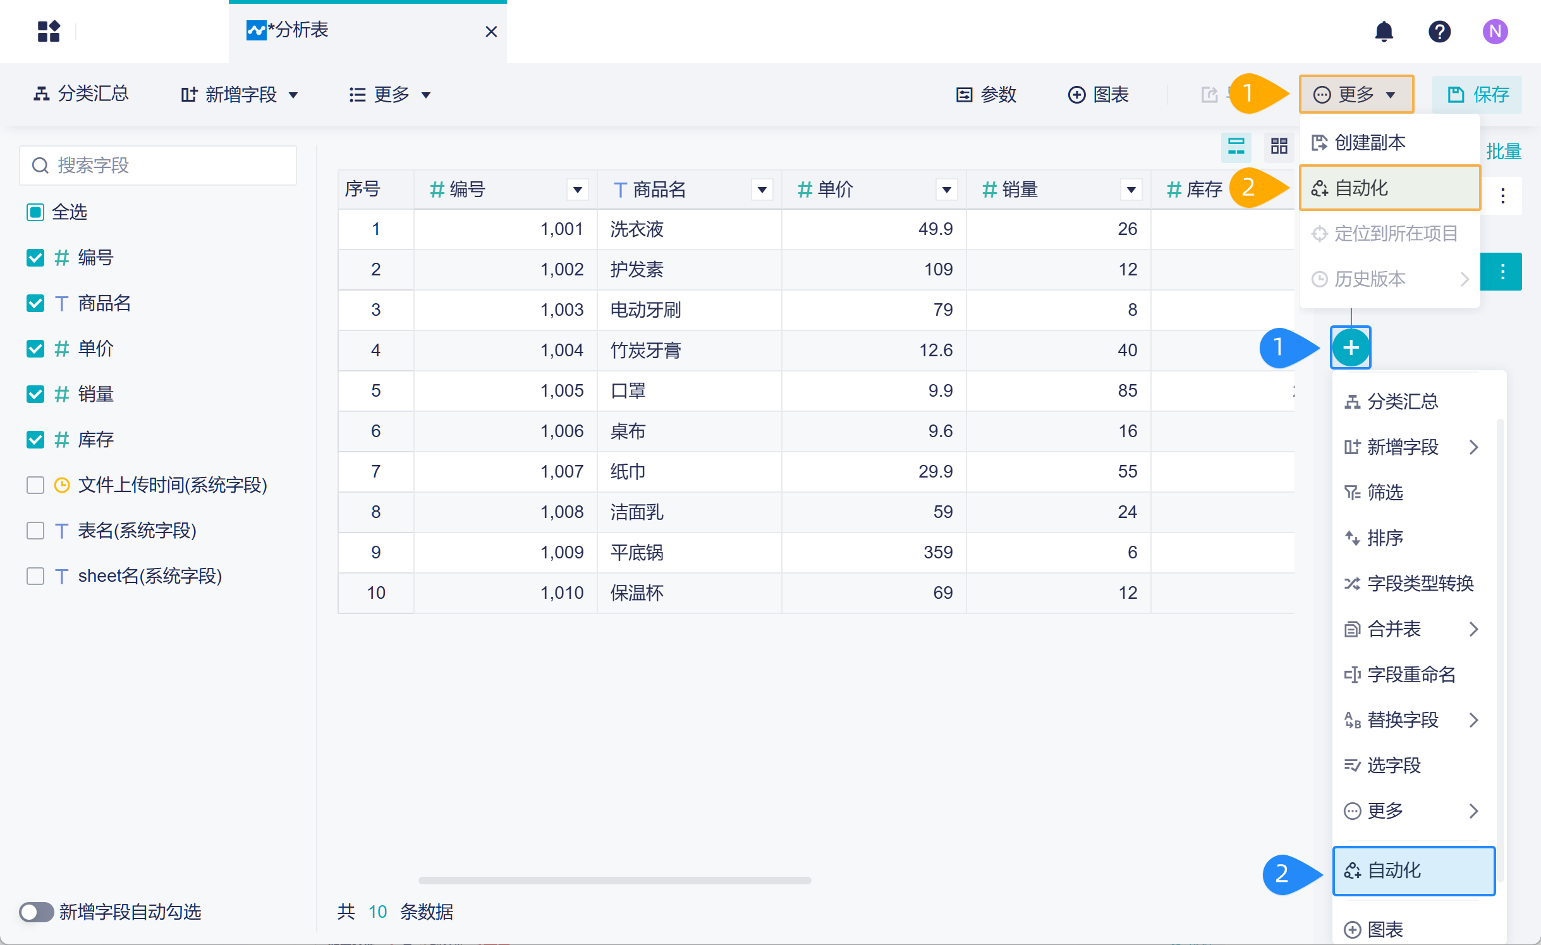Image resolution: width=1541 pixels, height=945 pixels.
Task: Open the notifications bell
Action: click(1384, 31)
